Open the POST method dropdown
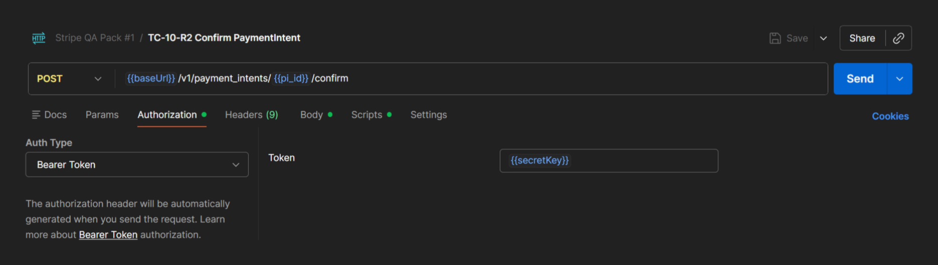The image size is (938, 265). [x=70, y=78]
